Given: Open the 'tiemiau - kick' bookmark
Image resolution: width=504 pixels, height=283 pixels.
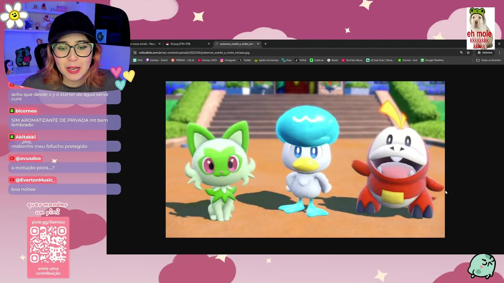Looking at the screenshot, I should click(408, 60).
